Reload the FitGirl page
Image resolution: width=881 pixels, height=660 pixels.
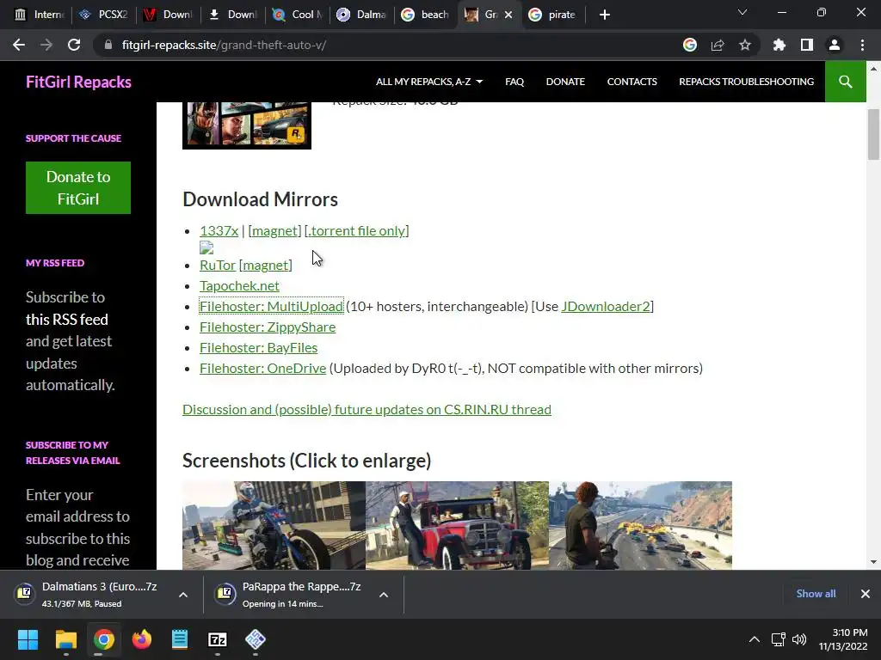[74, 45]
